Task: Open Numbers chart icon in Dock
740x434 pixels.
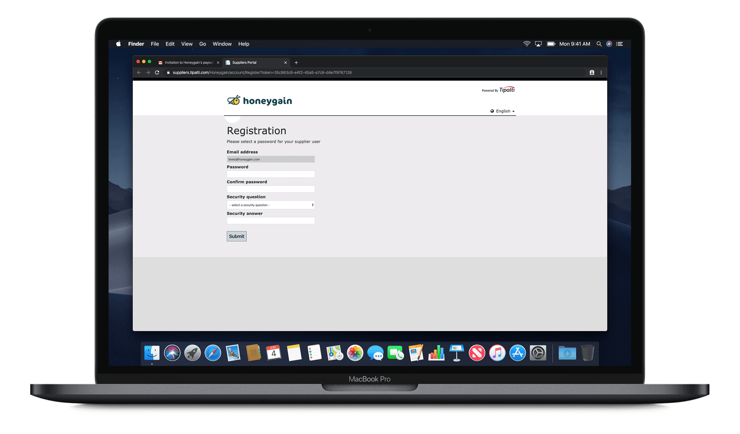Action: (436, 353)
